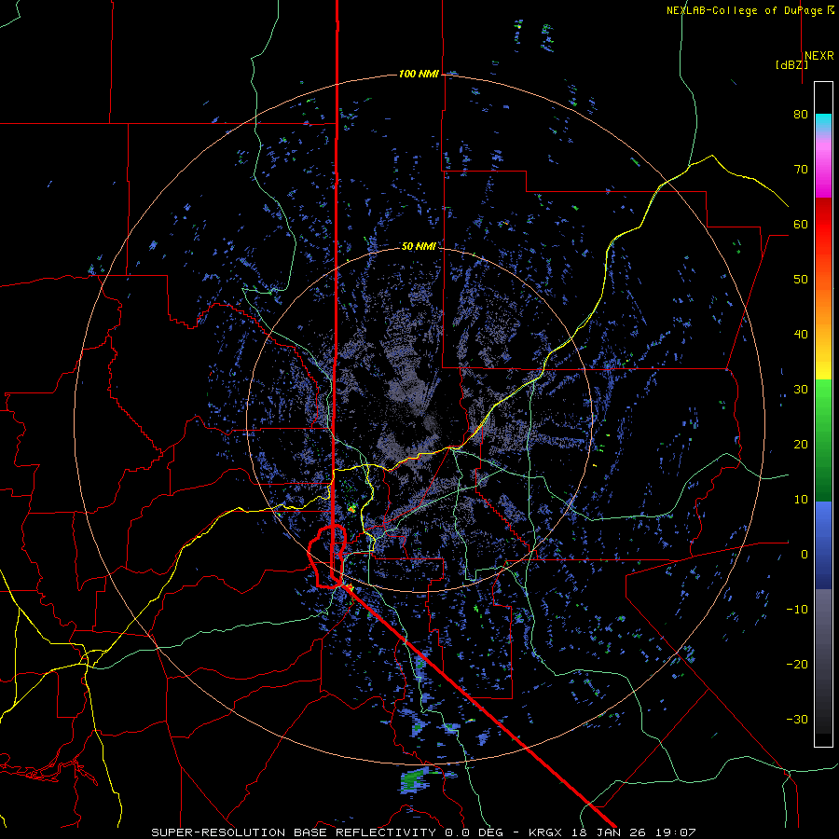
Task: Click the 50 value on the dBZ scale
Action: [x=801, y=280]
